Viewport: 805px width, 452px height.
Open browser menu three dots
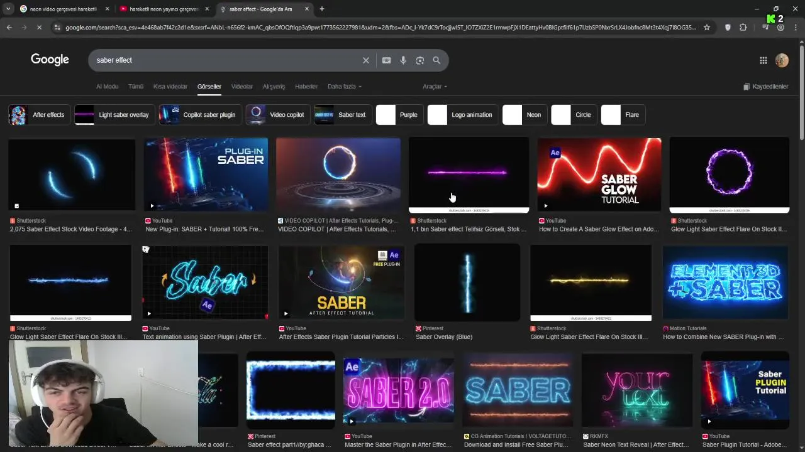pos(796,28)
